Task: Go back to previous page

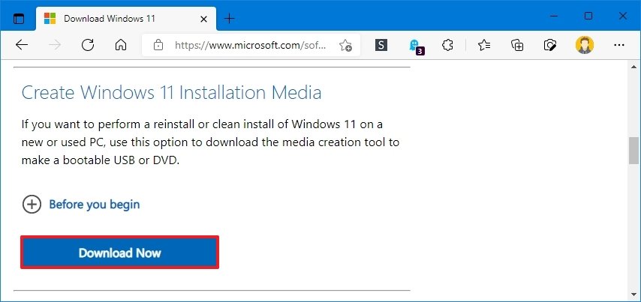Action: click(x=22, y=45)
